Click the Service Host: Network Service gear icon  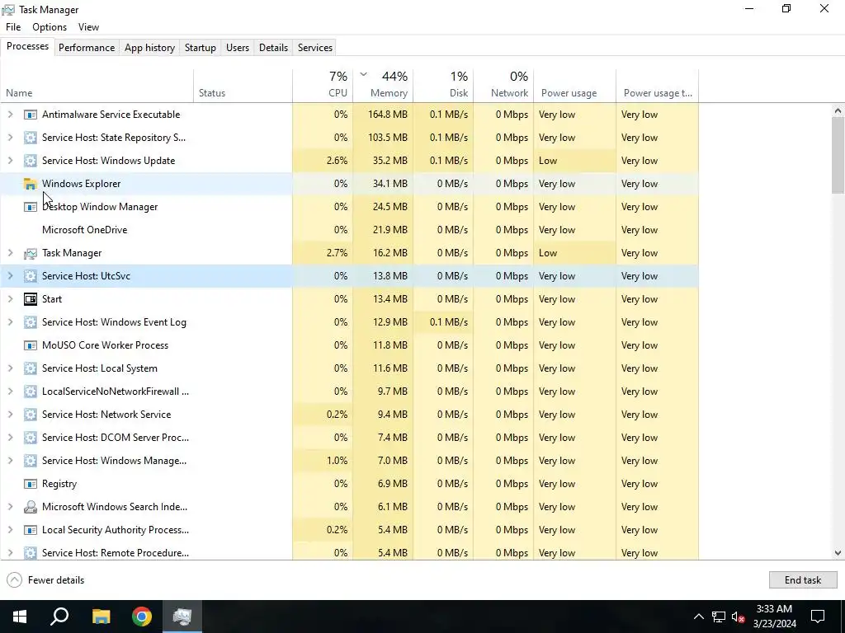point(31,415)
